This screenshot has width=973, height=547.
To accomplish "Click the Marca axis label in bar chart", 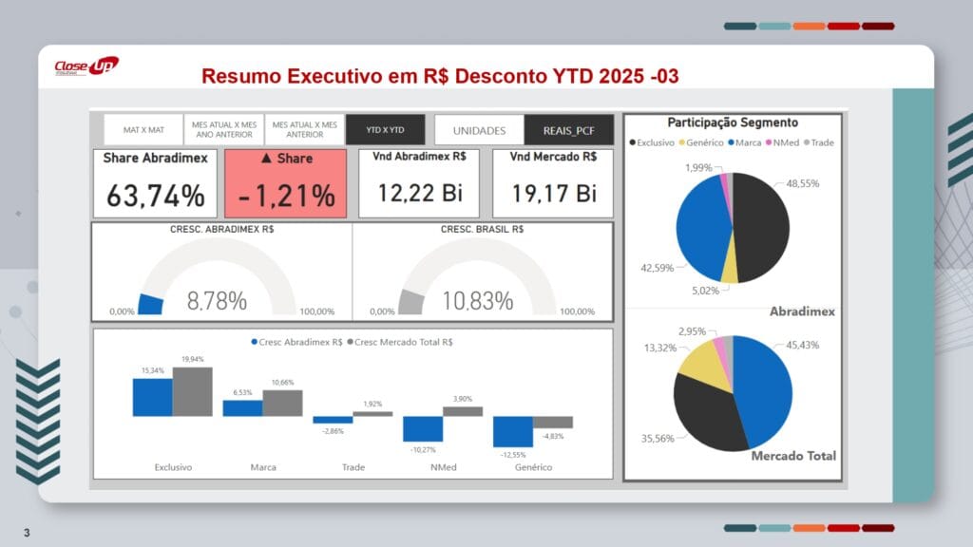I will point(263,467).
